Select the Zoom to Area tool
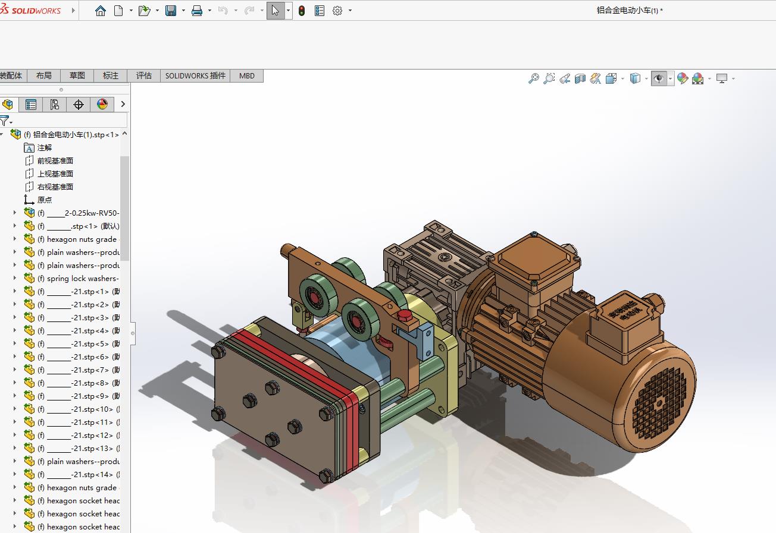Image resolution: width=776 pixels, height=533 pixels. 549,78
